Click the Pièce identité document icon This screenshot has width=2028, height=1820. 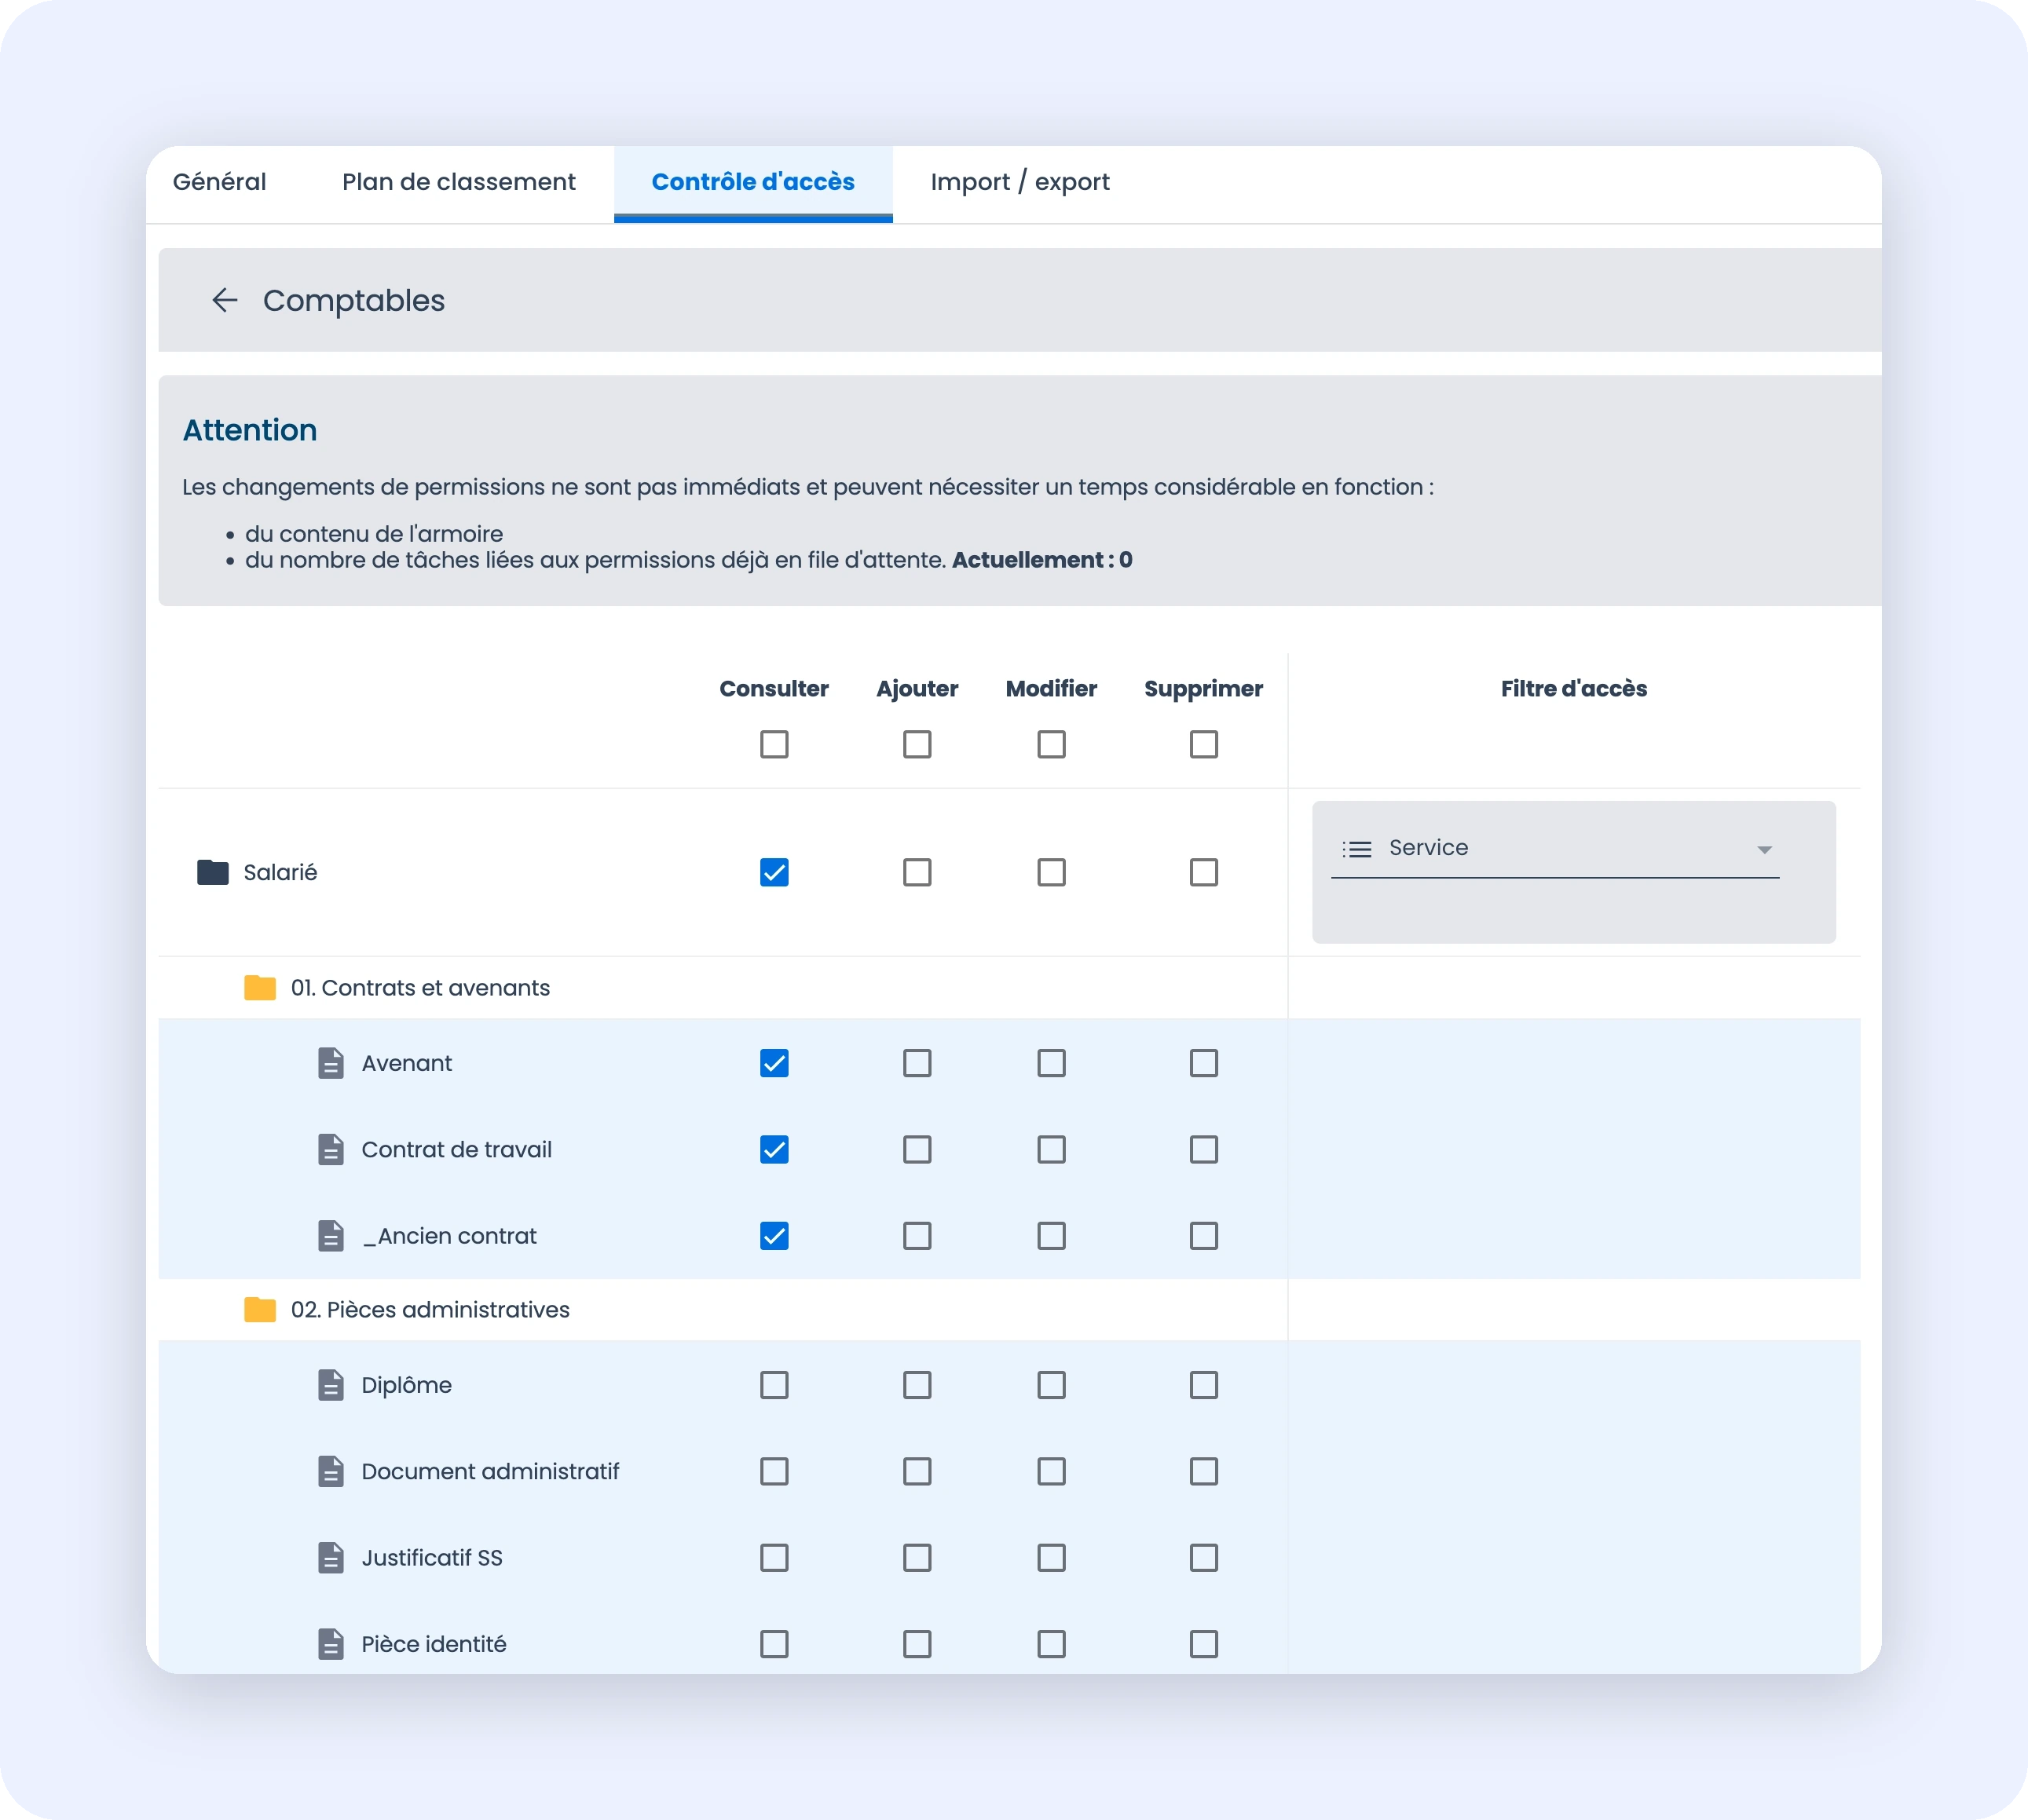tap(330, 1644)
